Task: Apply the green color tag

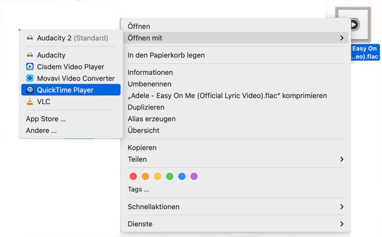Action: point(170,176)
